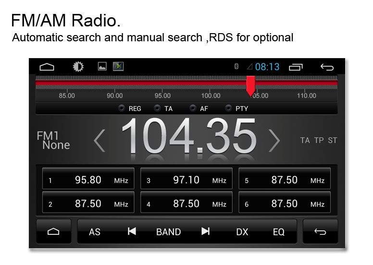Screen dimensions: 373x265
Task: Click the FM1 band label
Action: [48, 136]
